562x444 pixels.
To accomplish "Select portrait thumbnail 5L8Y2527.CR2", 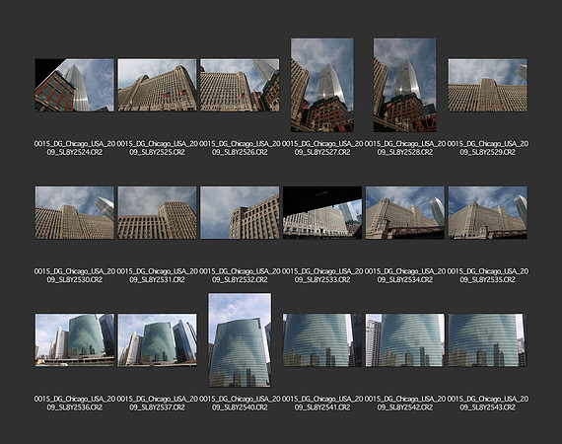I will pyautogui.click(x=322, y=85).
